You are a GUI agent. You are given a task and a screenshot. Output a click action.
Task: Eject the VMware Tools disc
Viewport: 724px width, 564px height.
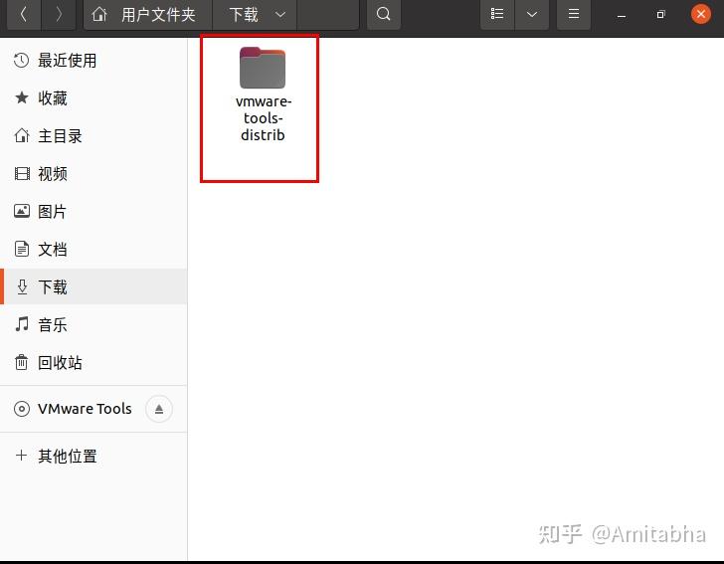pyautogui.click(x=159, y=409)
